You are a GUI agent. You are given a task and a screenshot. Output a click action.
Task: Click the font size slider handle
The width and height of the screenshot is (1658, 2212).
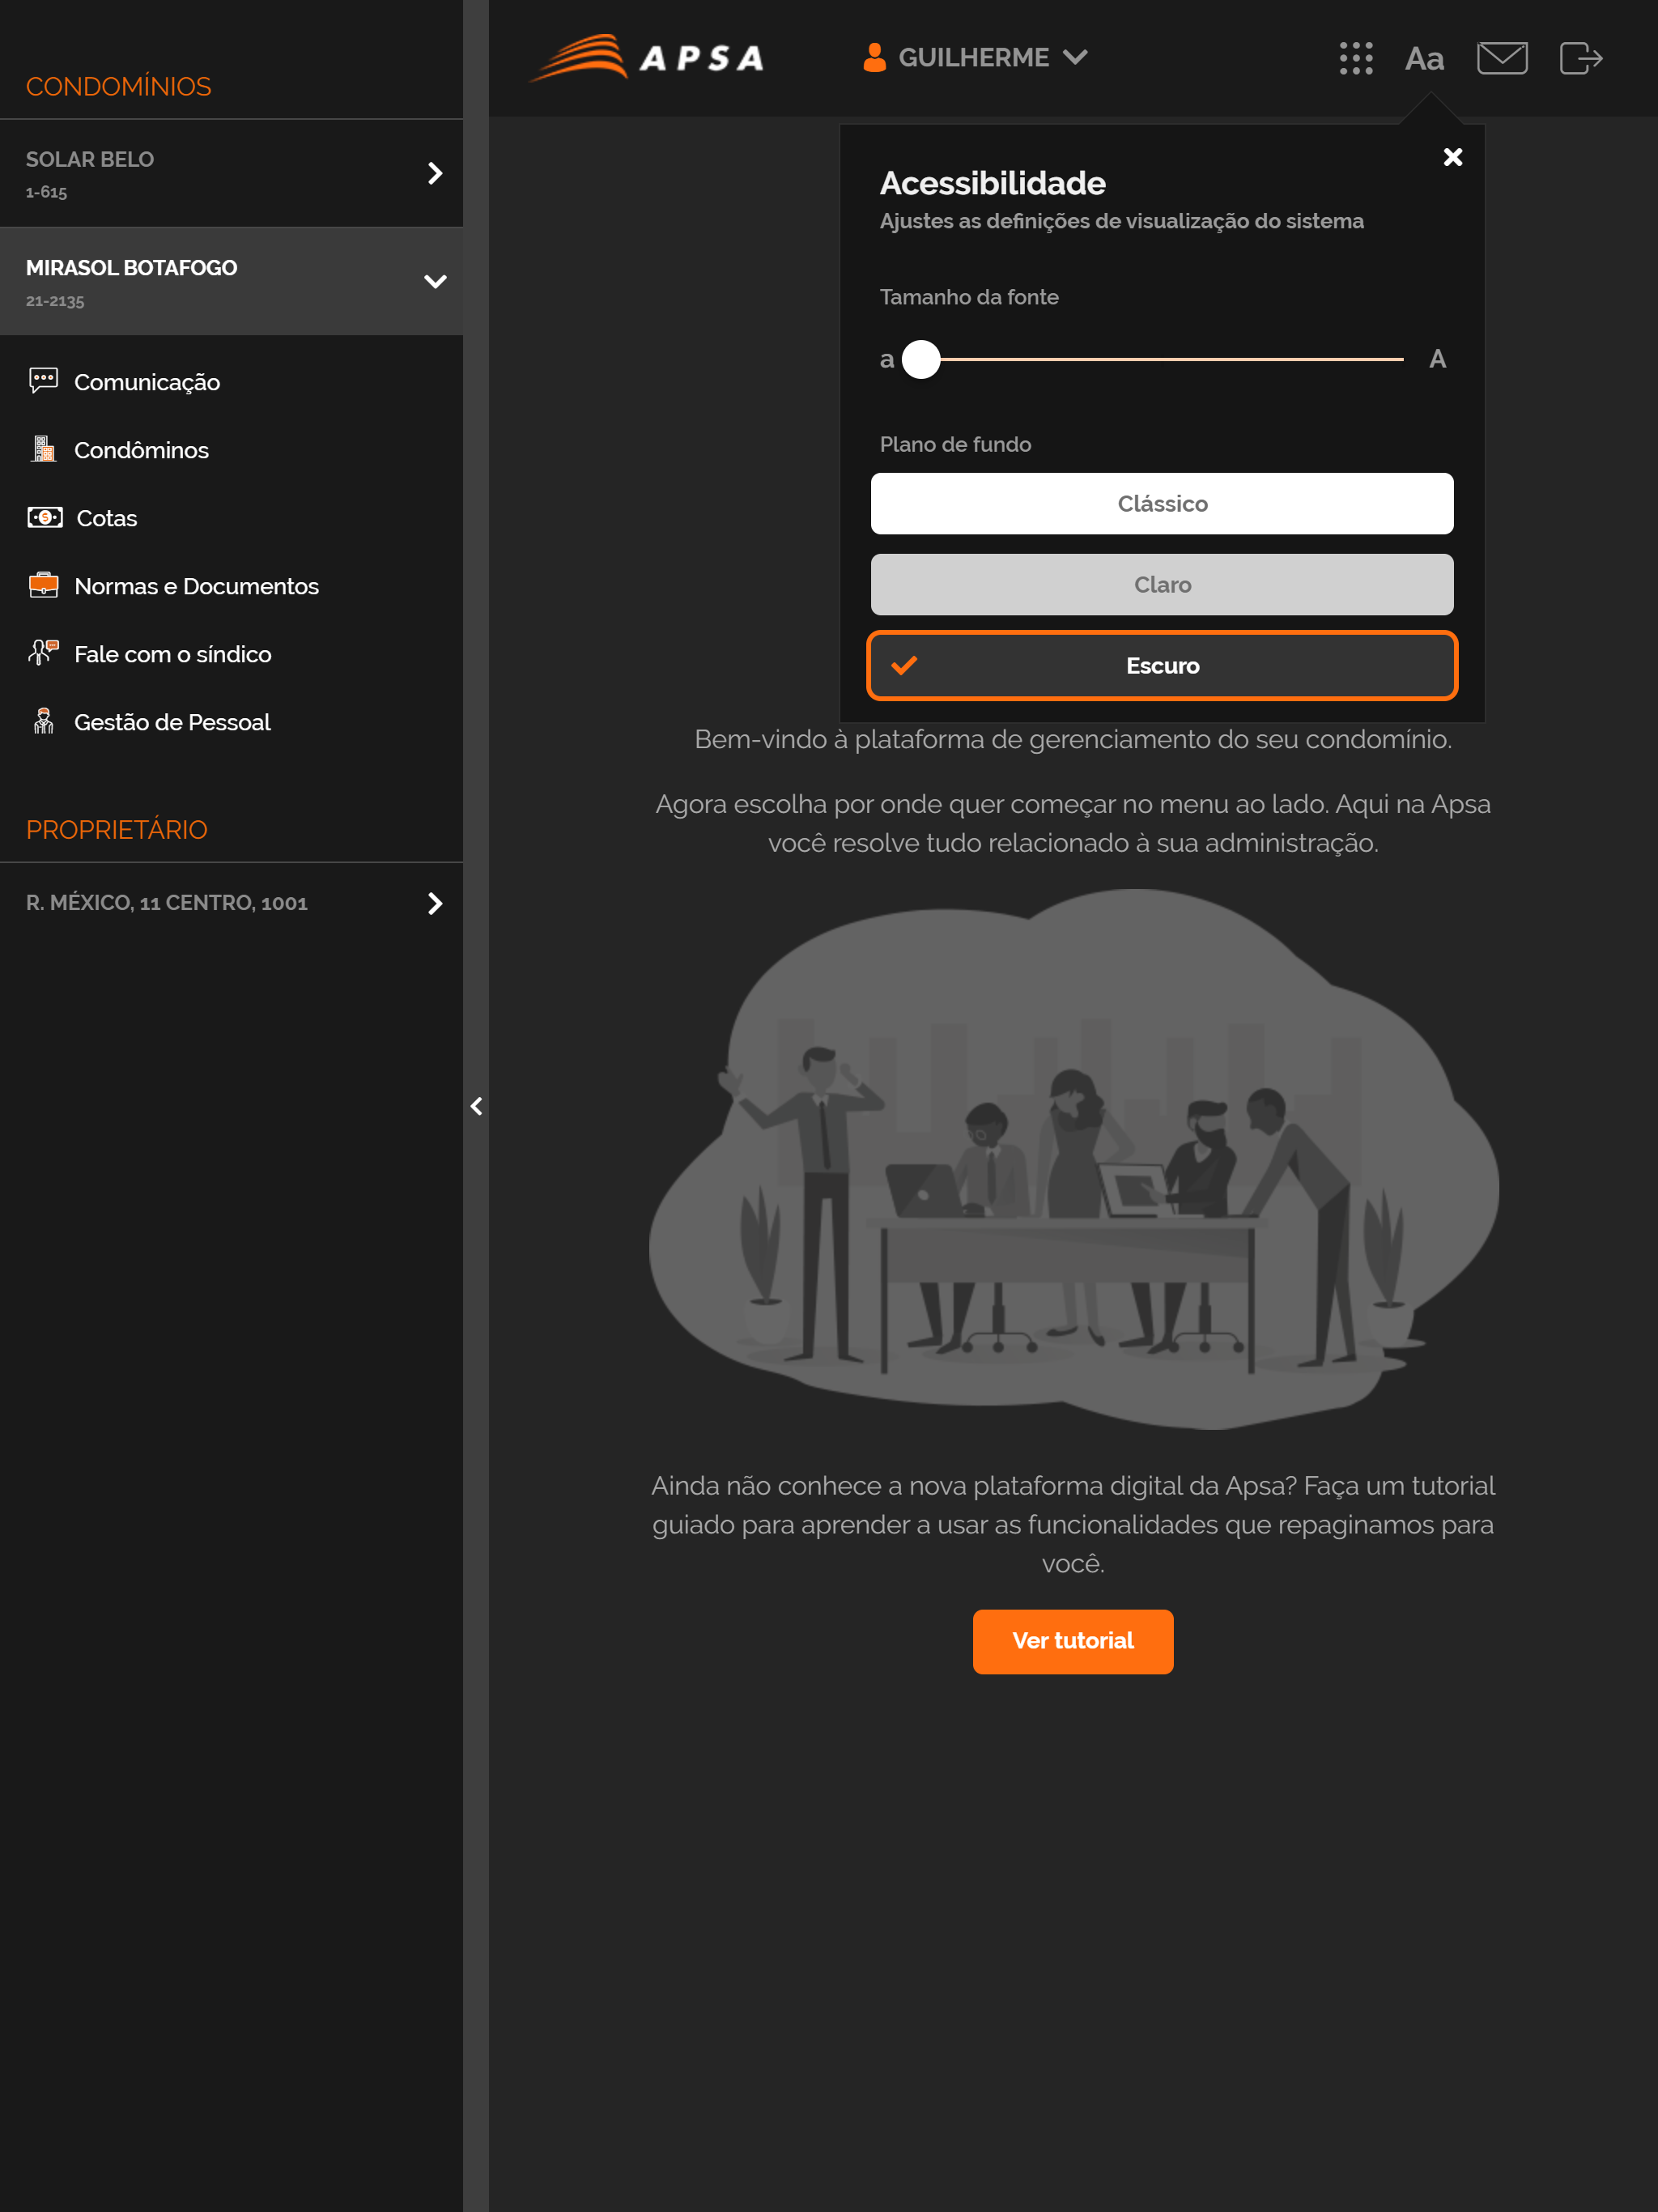pyautogui.click(x=921, y=359)
